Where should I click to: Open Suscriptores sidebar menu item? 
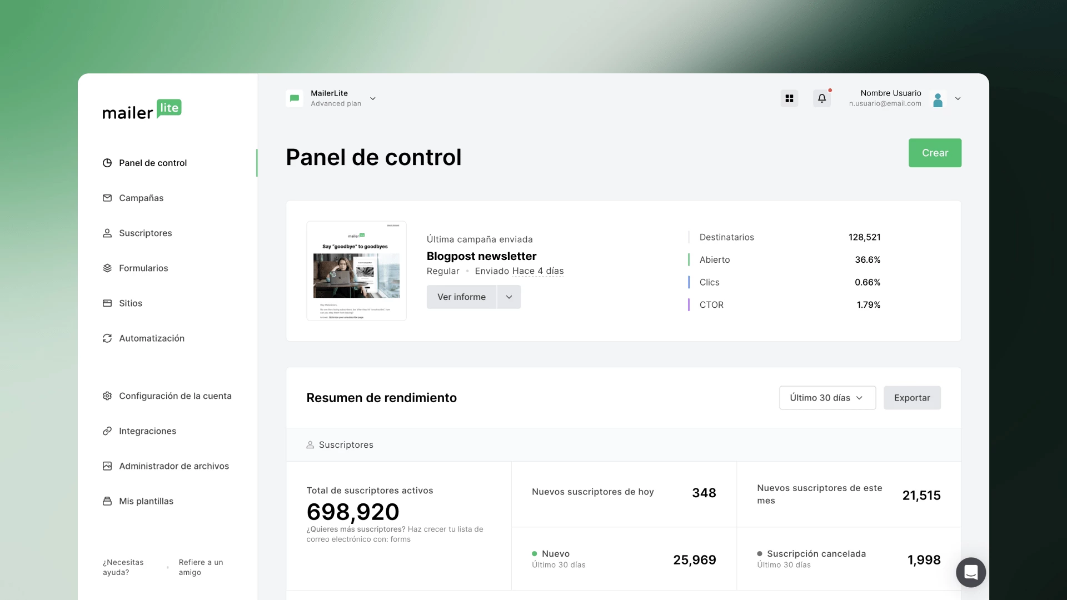point(145,233)
